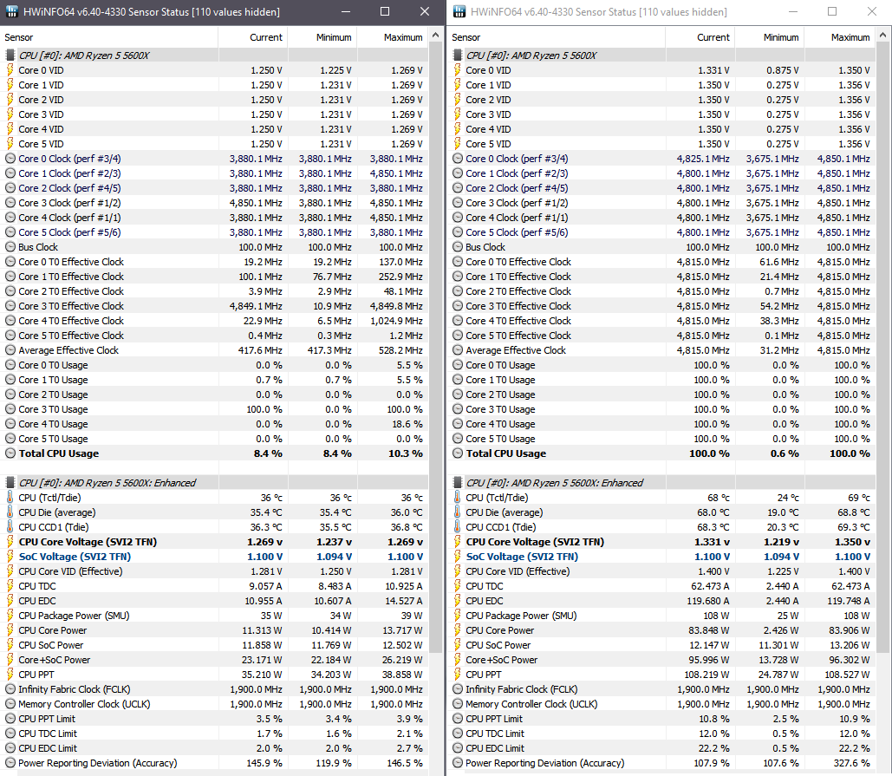Click the Minimum column header in left window
892x776 pixels.
pyautogui.click(x=322, y=37)
